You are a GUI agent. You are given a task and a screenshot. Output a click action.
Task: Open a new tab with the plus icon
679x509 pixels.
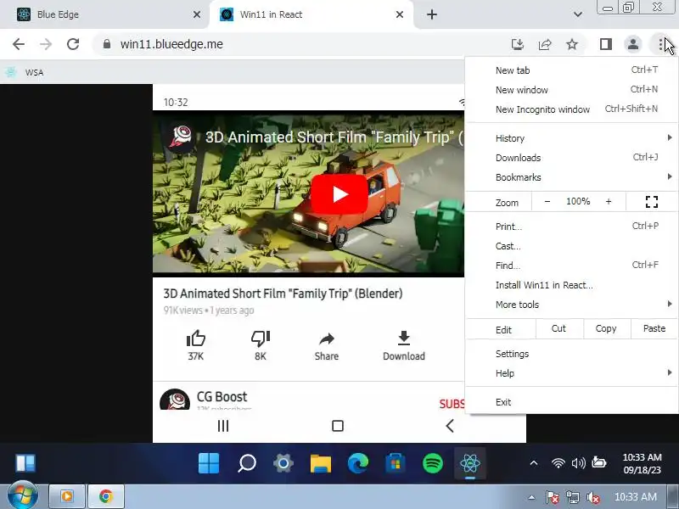tap(432, 14)
